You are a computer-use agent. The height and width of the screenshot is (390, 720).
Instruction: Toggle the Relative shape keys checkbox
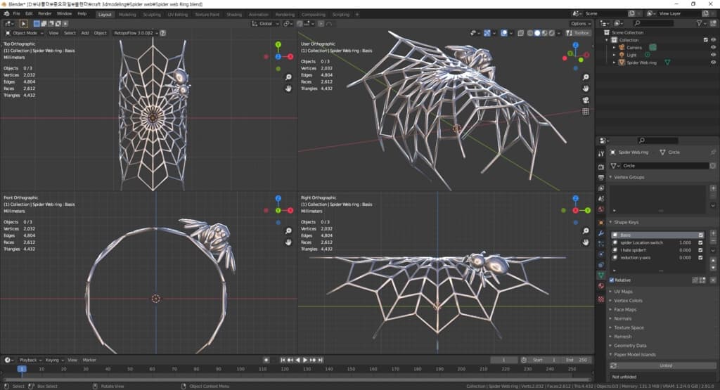(x=612, y=280)
